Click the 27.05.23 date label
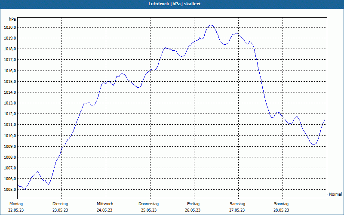Image resolution: width=344 pixels, height=215 pixels. [x=237, y=210]
